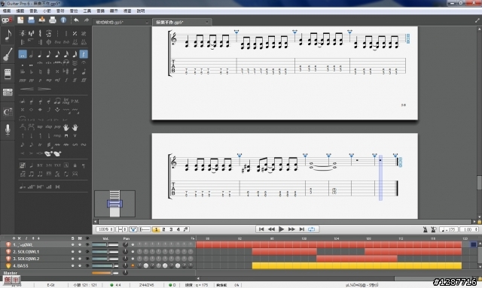Select the sixteenth note duration

tap(57, 55)
